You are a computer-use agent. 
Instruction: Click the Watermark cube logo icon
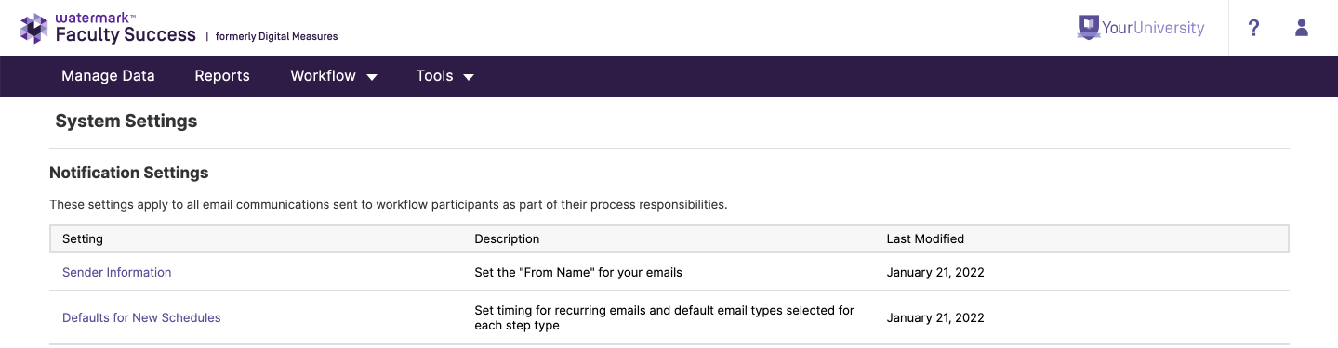tap(34, 28)
